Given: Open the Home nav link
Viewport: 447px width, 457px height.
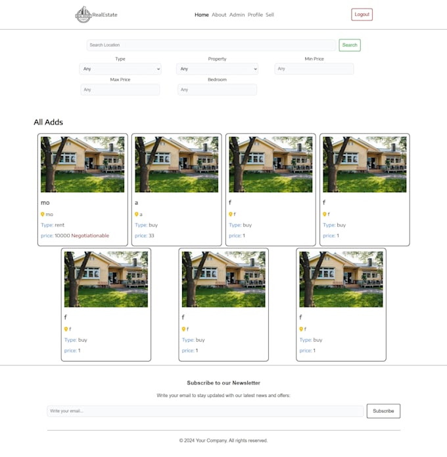Looking at the screenshot, I should click(202, 14).
